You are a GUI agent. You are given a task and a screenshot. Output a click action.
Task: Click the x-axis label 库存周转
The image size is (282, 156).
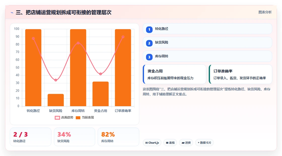click(78, 111)
